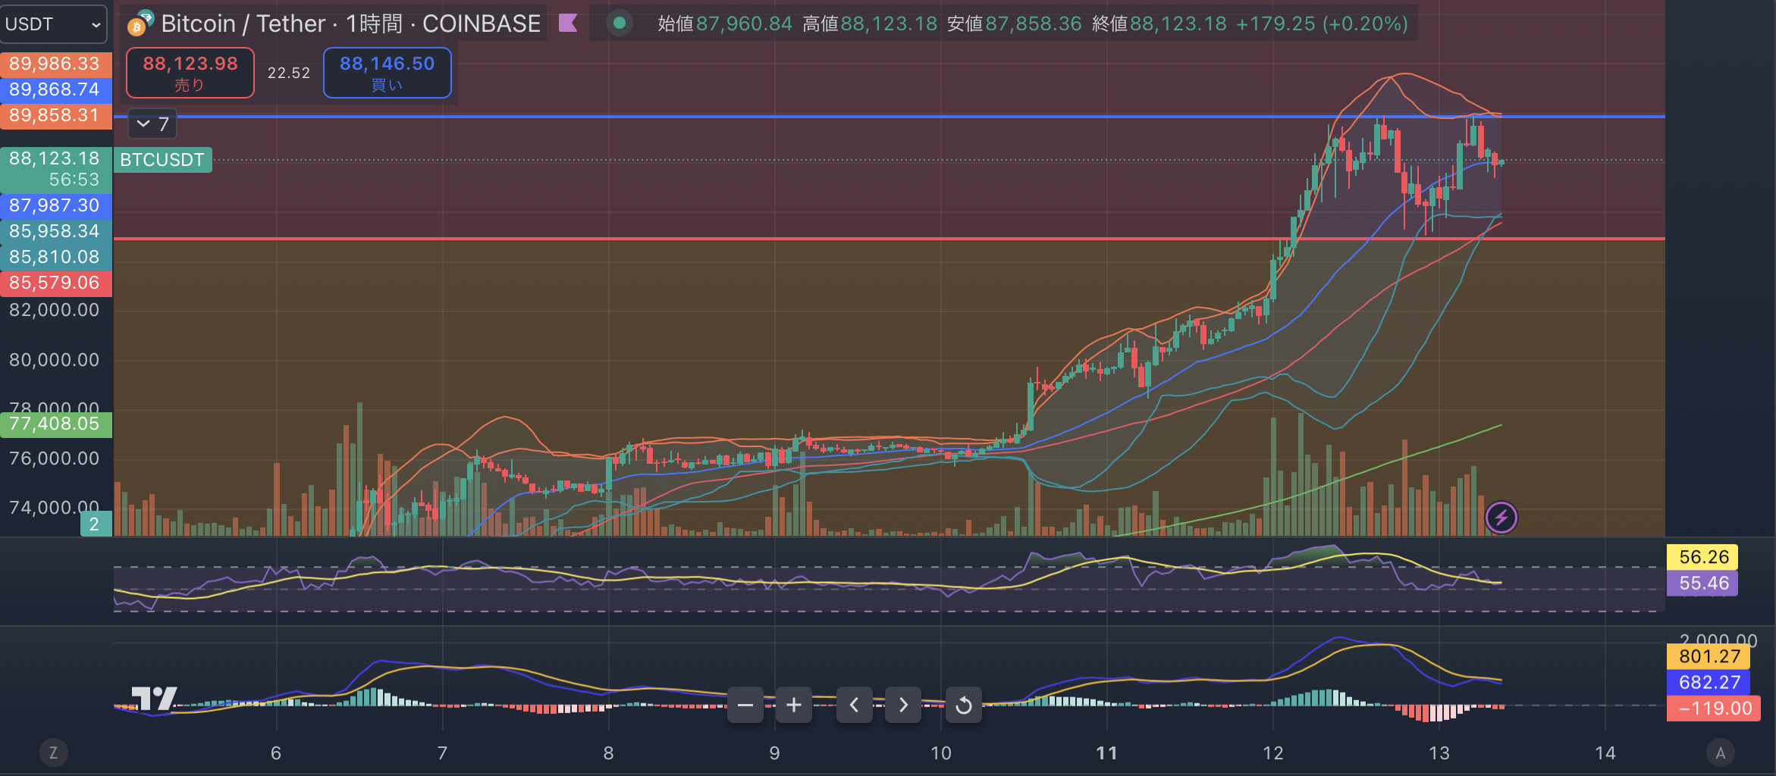Viewport: 1776px width, 776px height.
Task: Click the 高値 88,123.18 high value
Action: point(870,23)
